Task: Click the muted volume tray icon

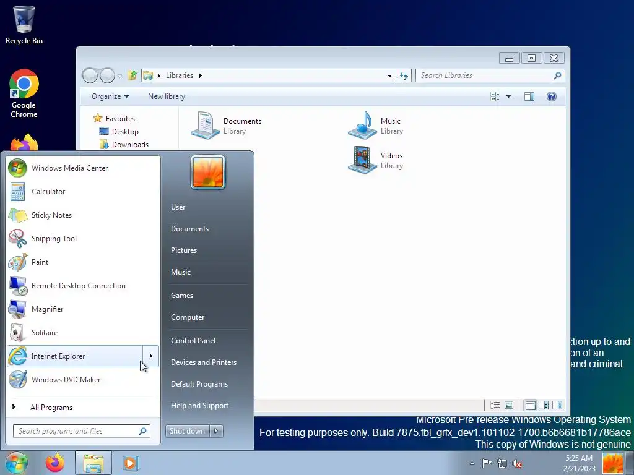Action: coord(517,463)
